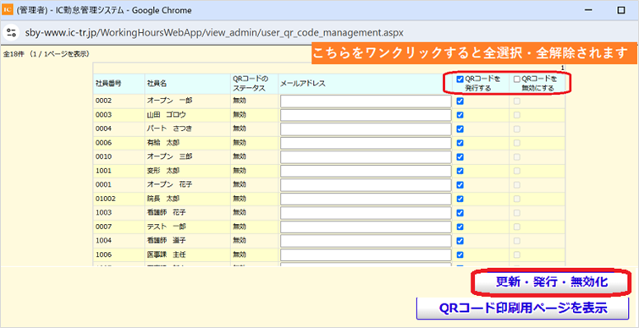
Task: Click the name 'オープン 花子'
Action: 169,185
